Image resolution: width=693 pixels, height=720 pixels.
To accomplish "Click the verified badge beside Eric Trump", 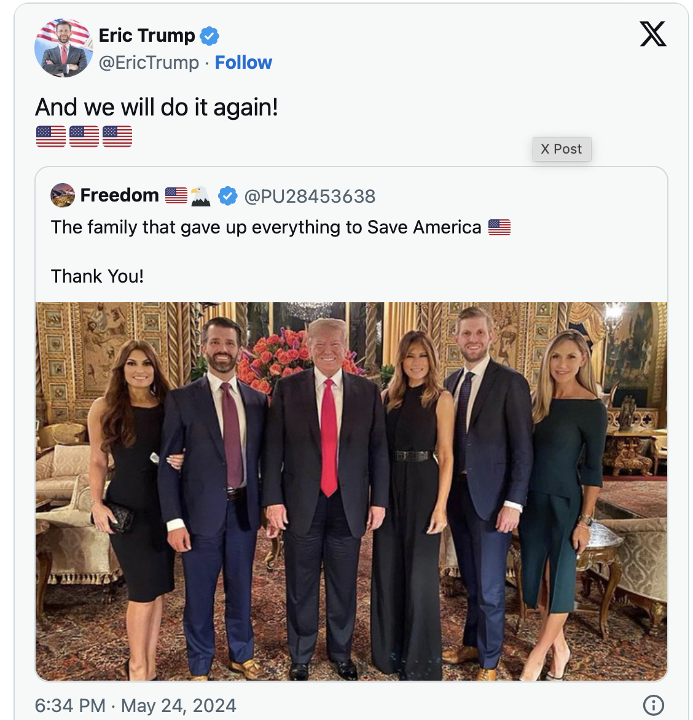I will 209,36.
